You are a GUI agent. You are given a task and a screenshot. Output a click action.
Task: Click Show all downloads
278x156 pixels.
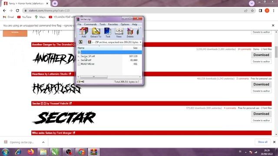pyautogui.click(x=262, y=142)
